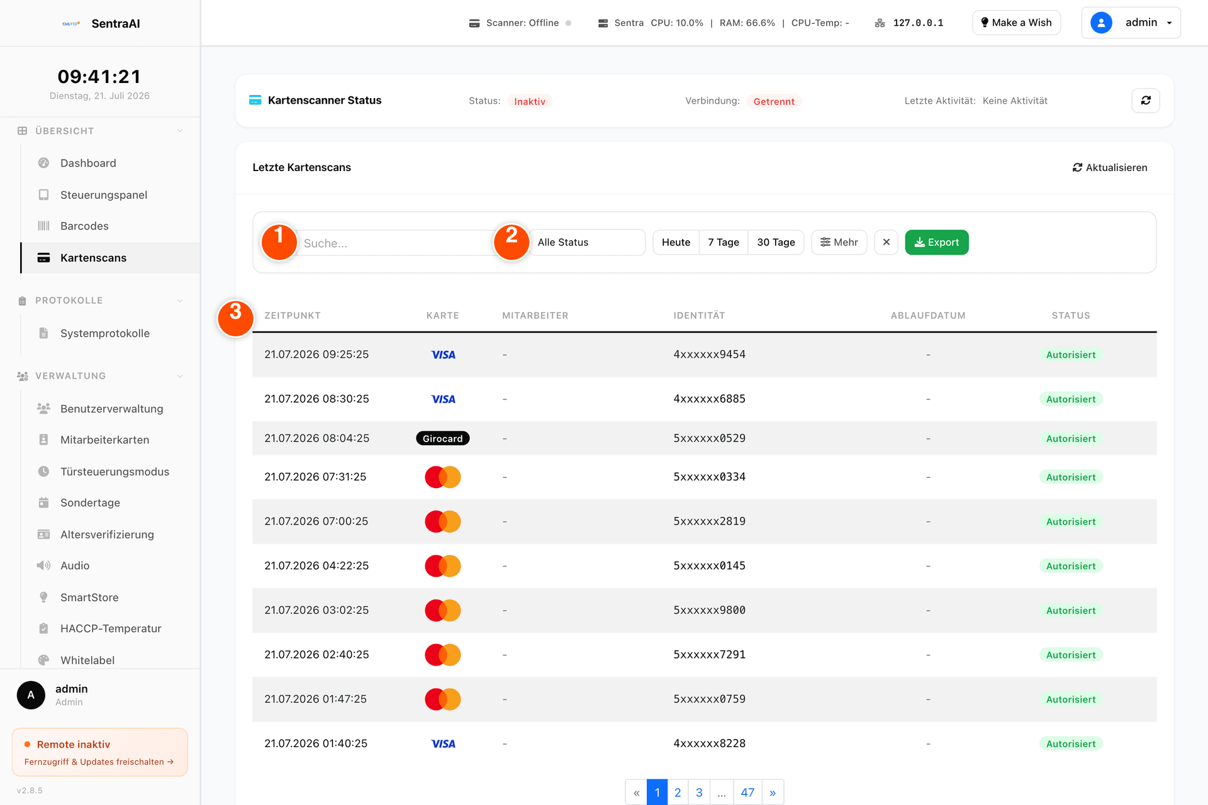Click the Barcodes icon in sidebar
Viewport: 1208px width, 805px height.
click(43, 226)
